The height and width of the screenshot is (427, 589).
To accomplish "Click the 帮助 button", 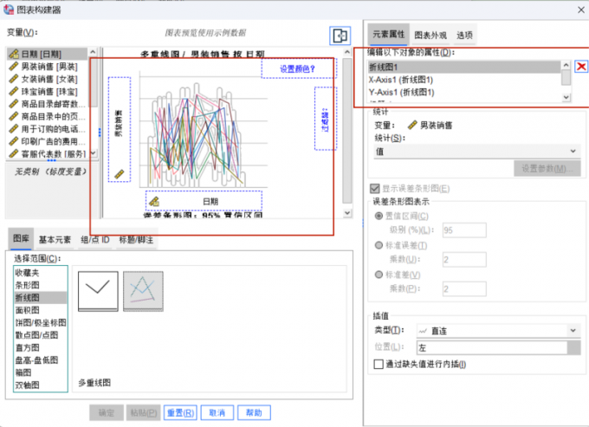I will pos(254,413).
